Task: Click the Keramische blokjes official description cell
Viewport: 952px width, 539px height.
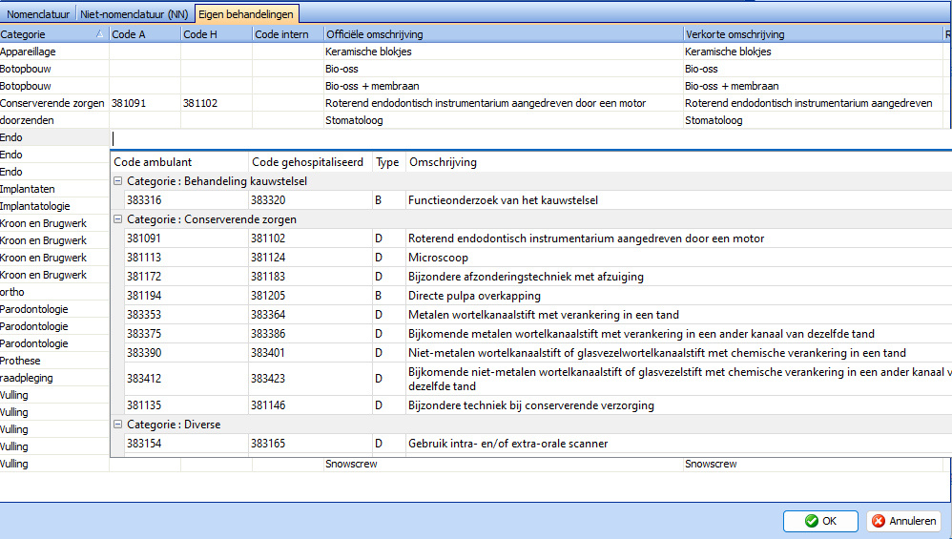Action: click(504, 52)
